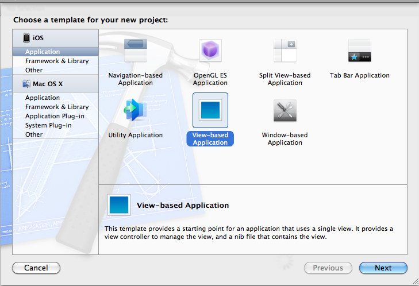This screenshot has width=419, height=286.
Task: Click the template description paragraph text
Action: (x=248, y=233)
